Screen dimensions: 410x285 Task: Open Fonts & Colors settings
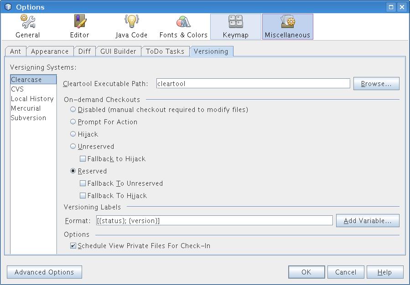(183, 26)
